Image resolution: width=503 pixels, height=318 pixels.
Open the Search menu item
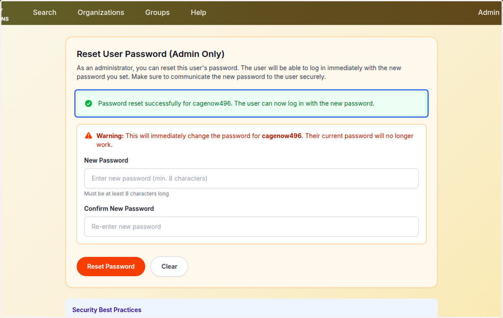pos(44,13)
